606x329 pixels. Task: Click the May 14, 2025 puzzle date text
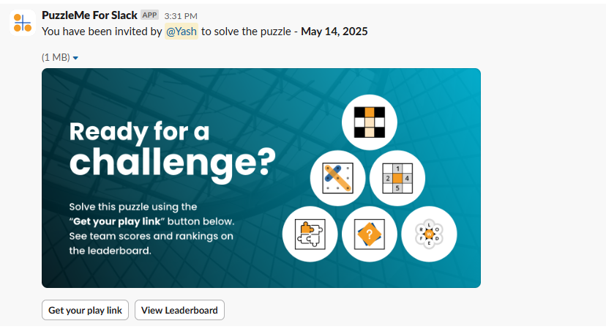tap(334, 32)
